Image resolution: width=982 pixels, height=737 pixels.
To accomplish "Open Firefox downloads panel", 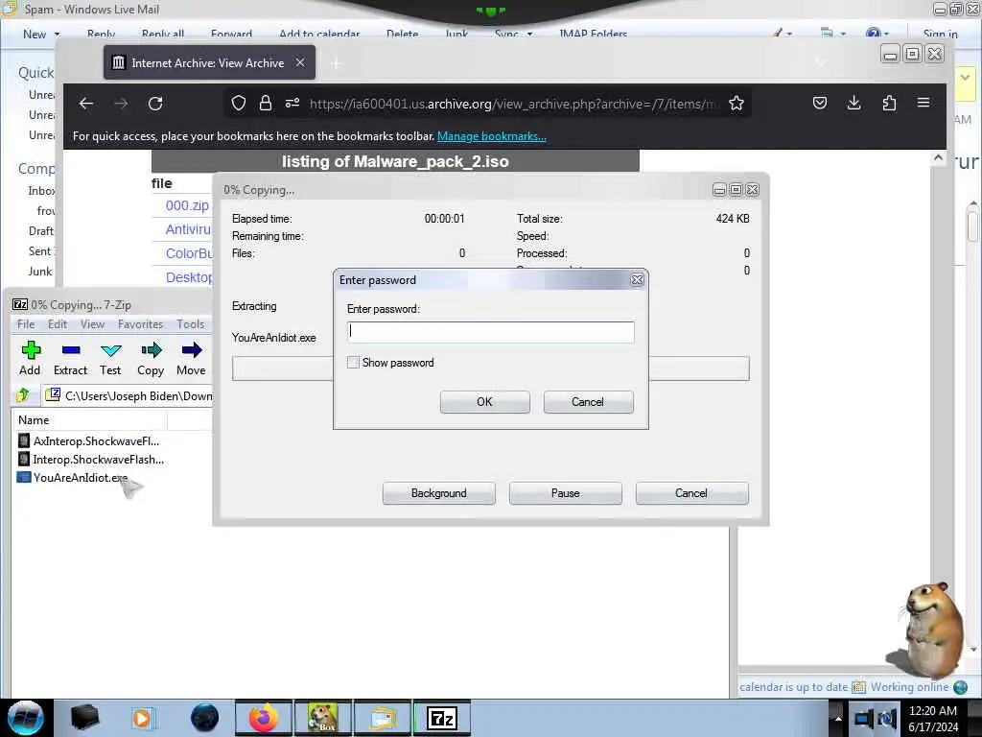I will pos(853,103).
